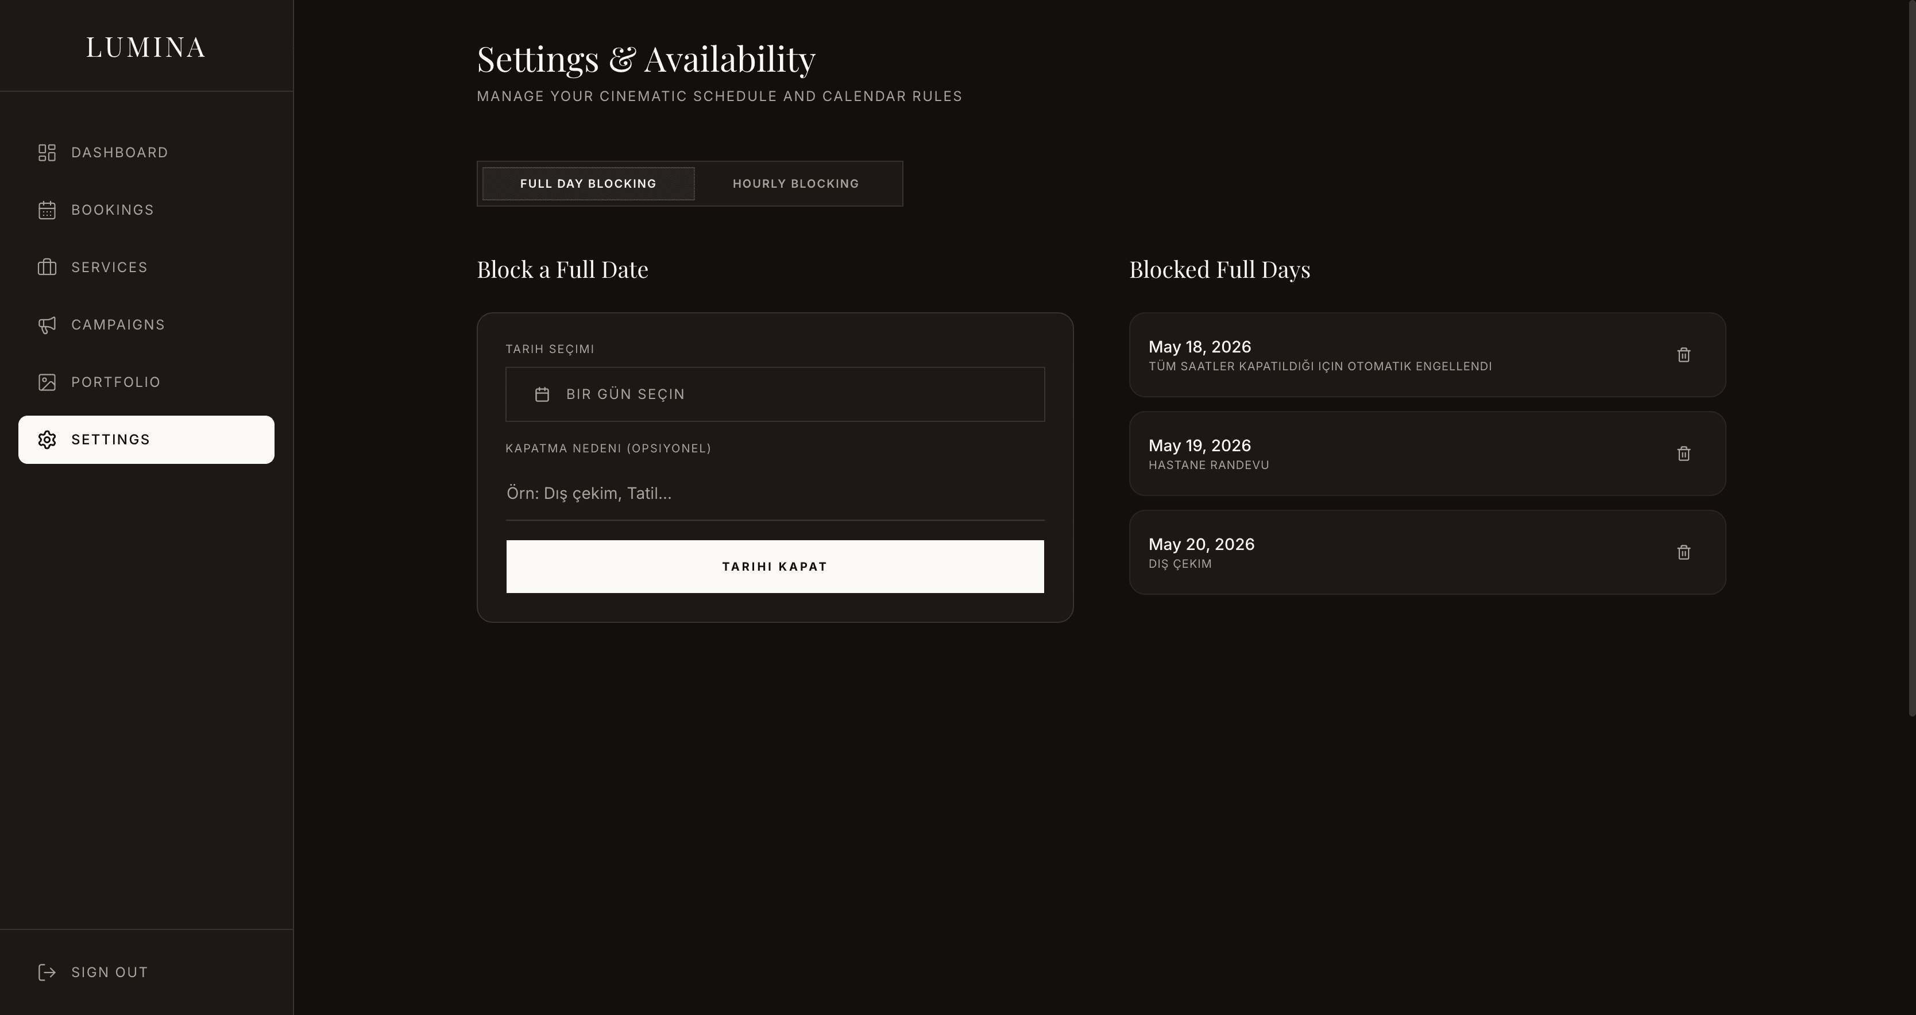
Task: Open the Bookings menu item
Action: click(146, 210)
